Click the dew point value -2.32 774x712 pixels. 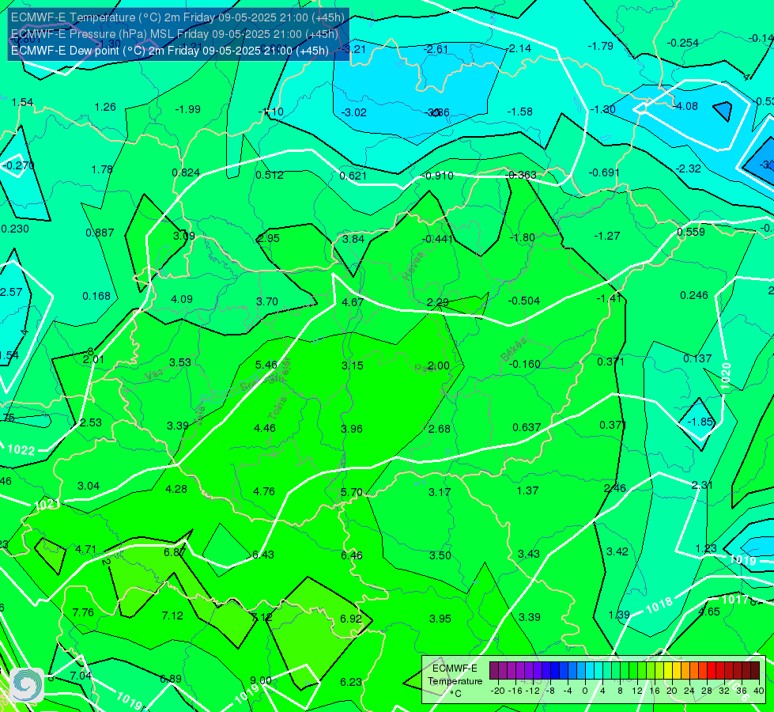(x=689, y=169)
